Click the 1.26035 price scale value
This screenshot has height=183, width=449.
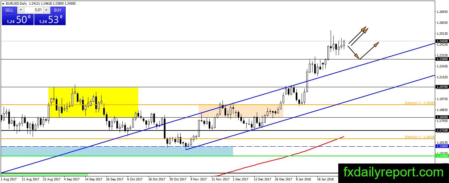click(x=442, y=23)
